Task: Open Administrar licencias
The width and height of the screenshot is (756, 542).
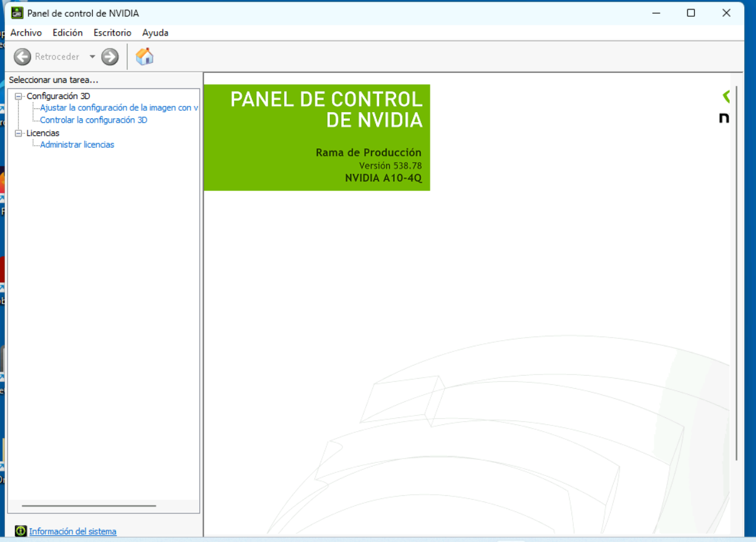Action: (x=77, y=145)
